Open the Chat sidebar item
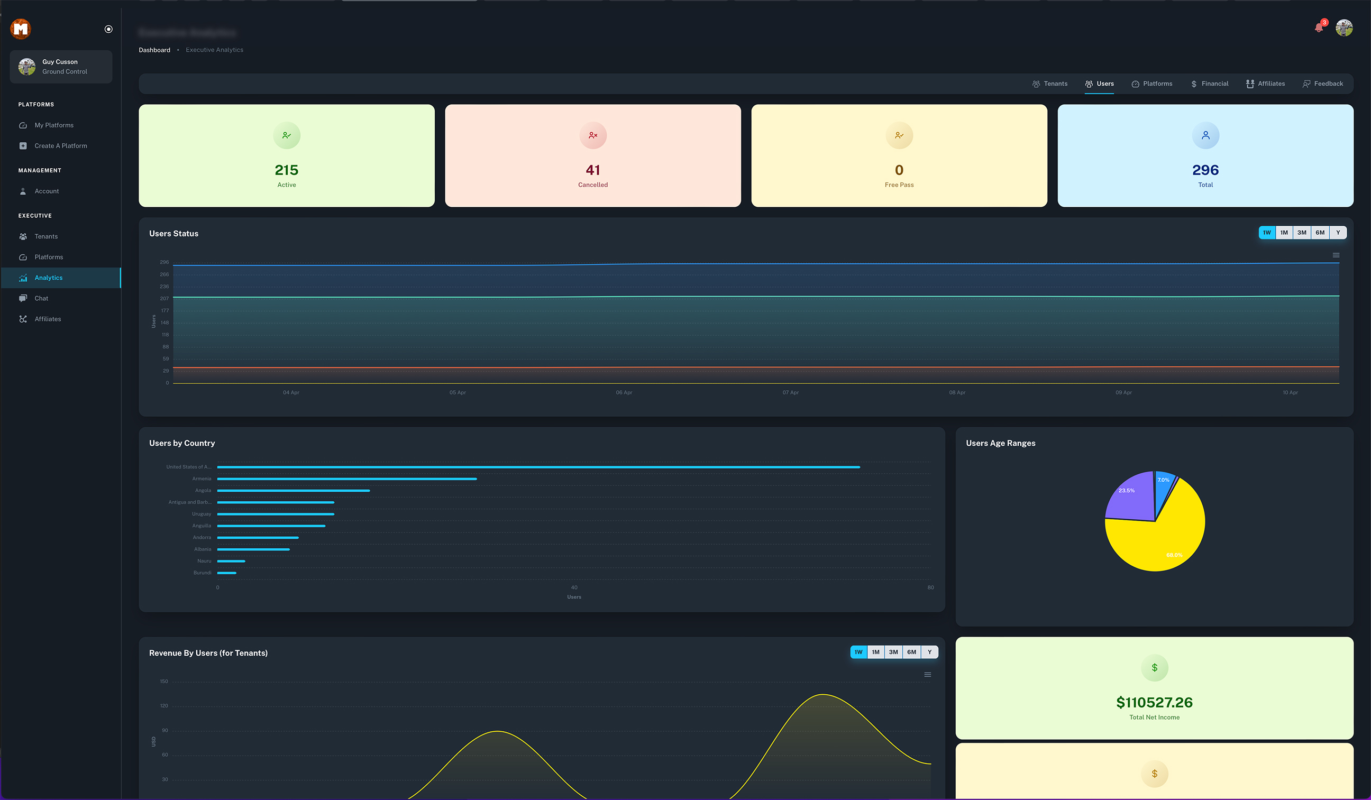 (41, 298)
